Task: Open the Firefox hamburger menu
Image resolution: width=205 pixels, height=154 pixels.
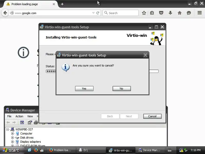Action: click(200, 13)
